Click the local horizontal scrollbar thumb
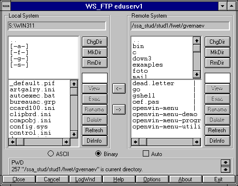This screenshot has height=186, width=238. (20, 142)
